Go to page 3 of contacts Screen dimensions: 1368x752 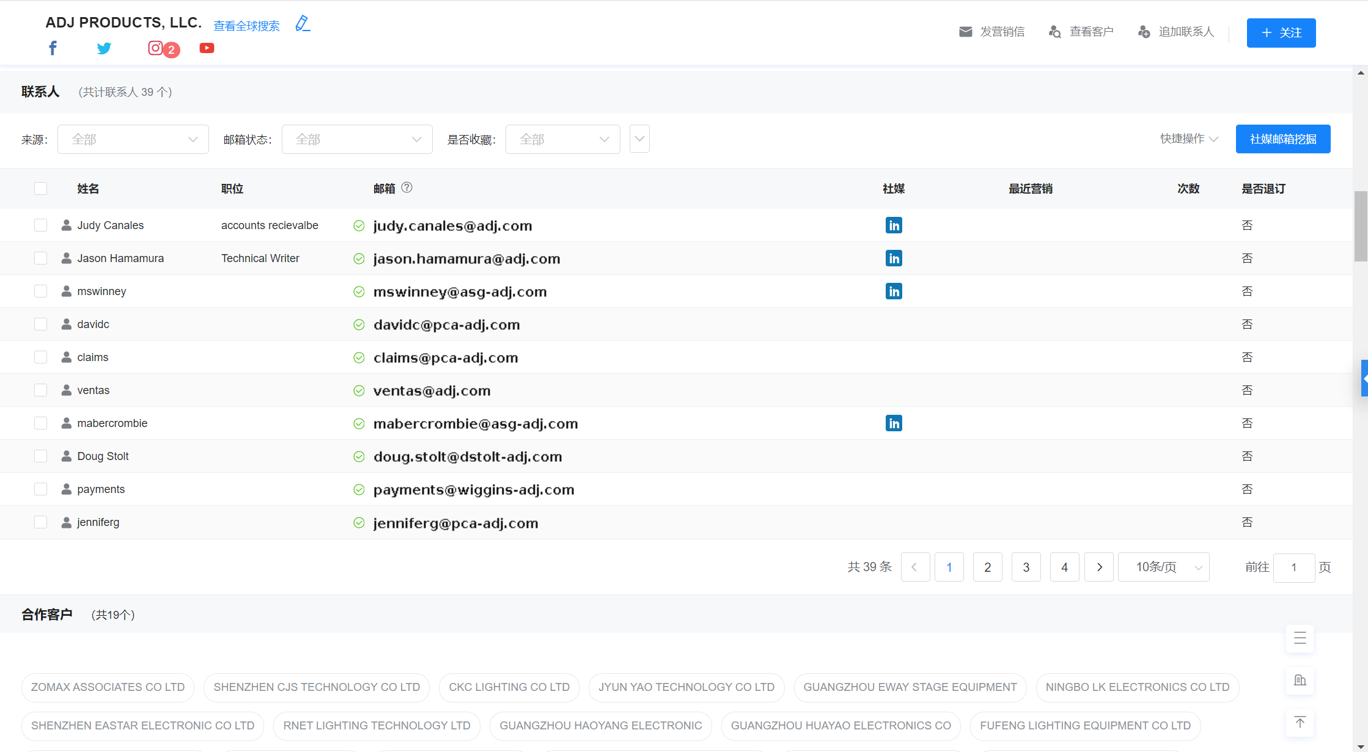click(1026, 567)
